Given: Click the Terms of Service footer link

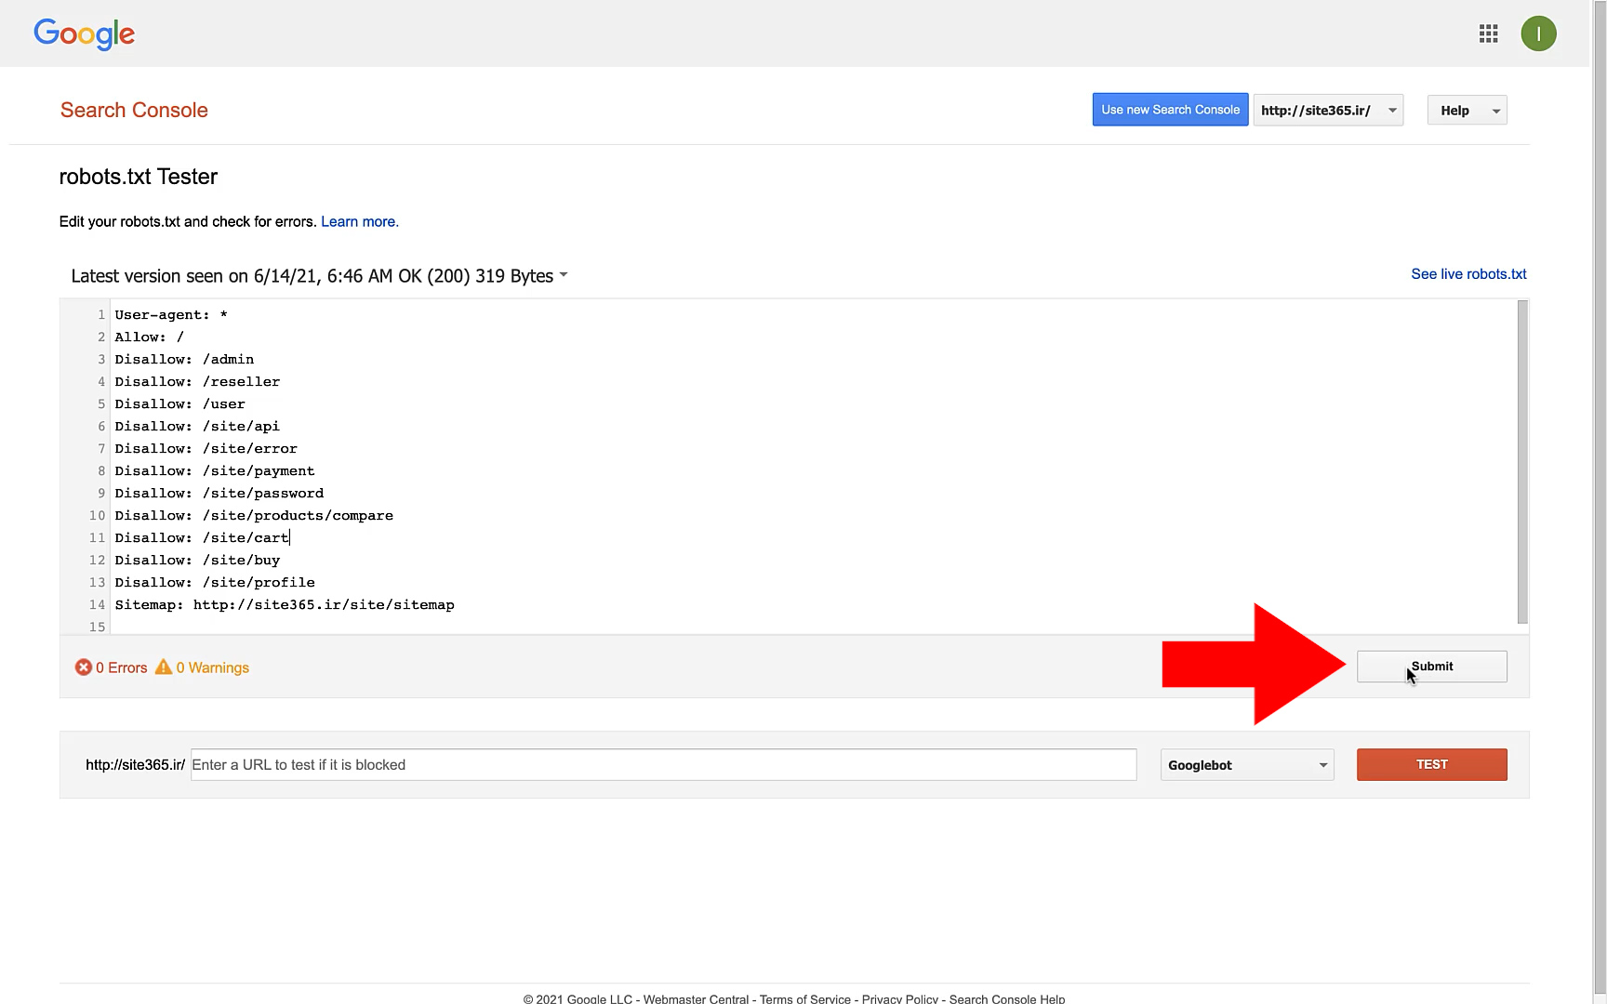Looking at the screenshot, I should point(804,998).
